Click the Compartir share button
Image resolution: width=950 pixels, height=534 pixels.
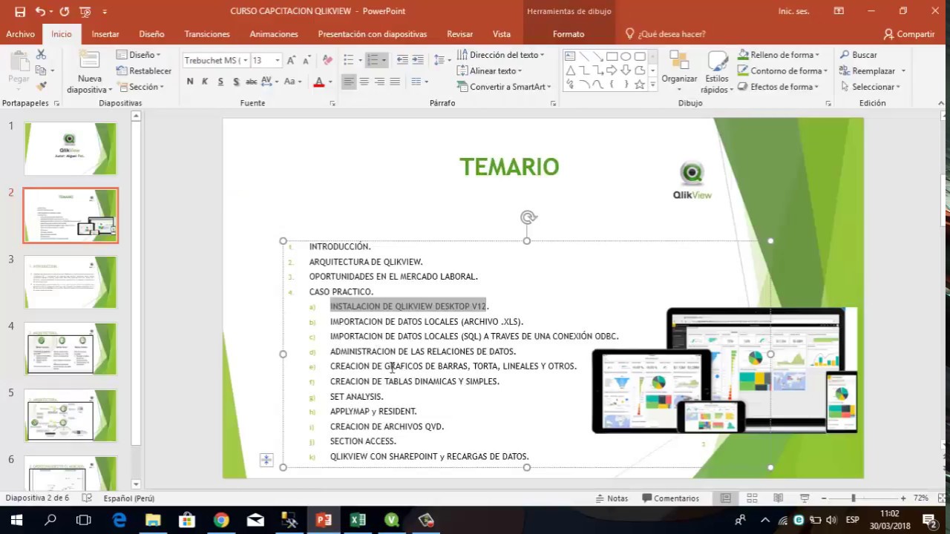coord(909,34)
